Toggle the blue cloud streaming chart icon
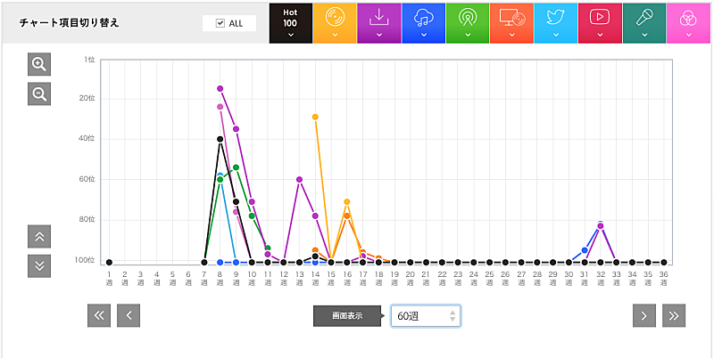The width and height of the screenshot is (714, 358). [x=423, y=22]
